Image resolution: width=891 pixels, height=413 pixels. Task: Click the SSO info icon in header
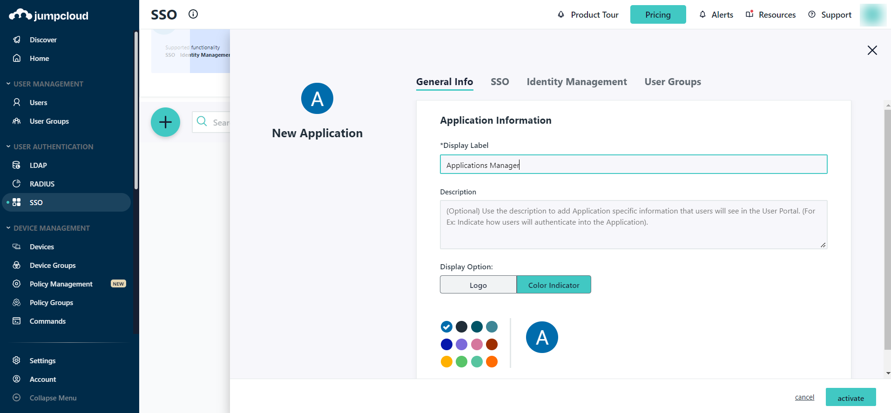(193, 14)
